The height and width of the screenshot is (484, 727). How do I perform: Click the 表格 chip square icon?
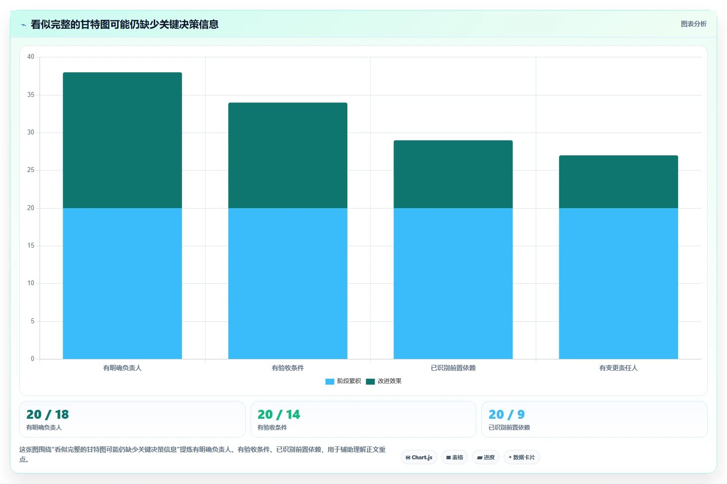pyautogui.click(x=448, y=458)
